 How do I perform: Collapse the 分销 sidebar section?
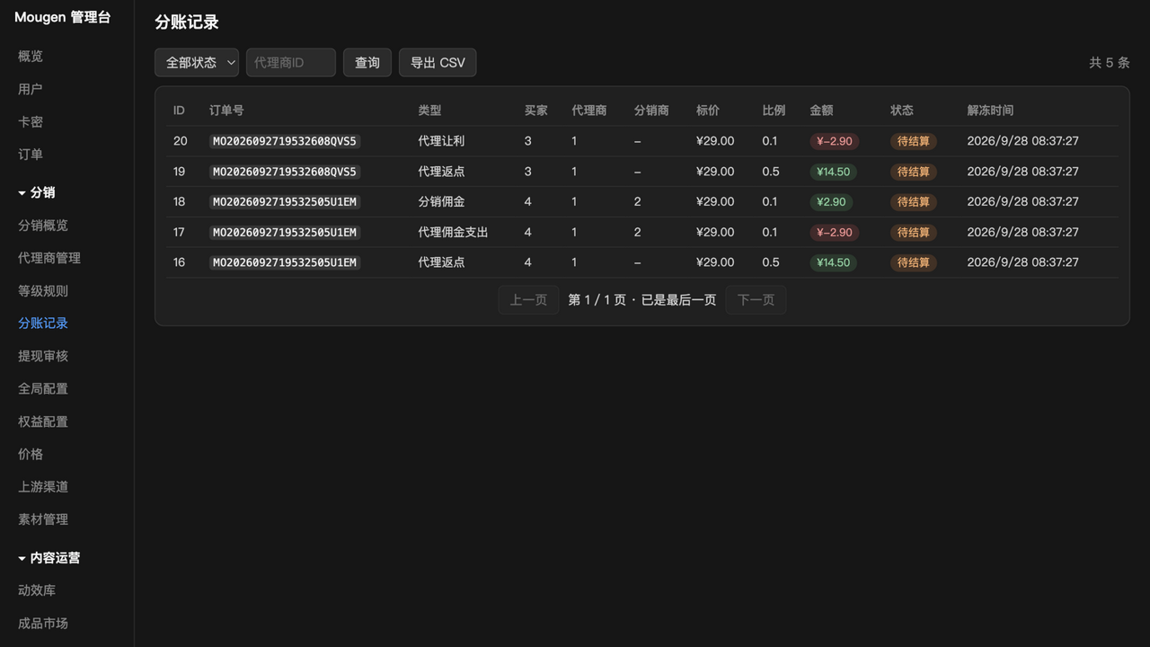click(x=36, y=192)
